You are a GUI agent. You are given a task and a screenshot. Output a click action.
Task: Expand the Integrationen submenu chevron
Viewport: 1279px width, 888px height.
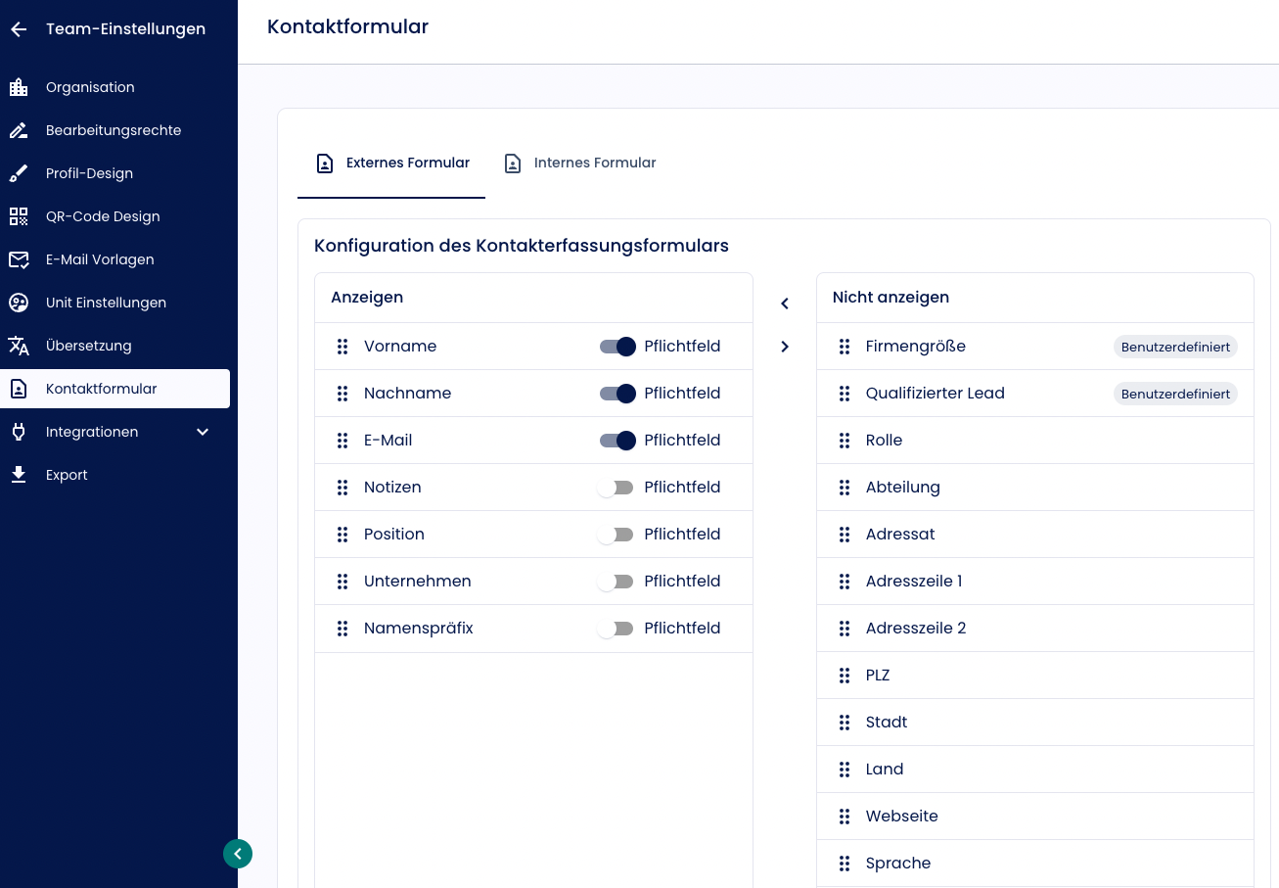pyautogui.click(x=203, y=432)
